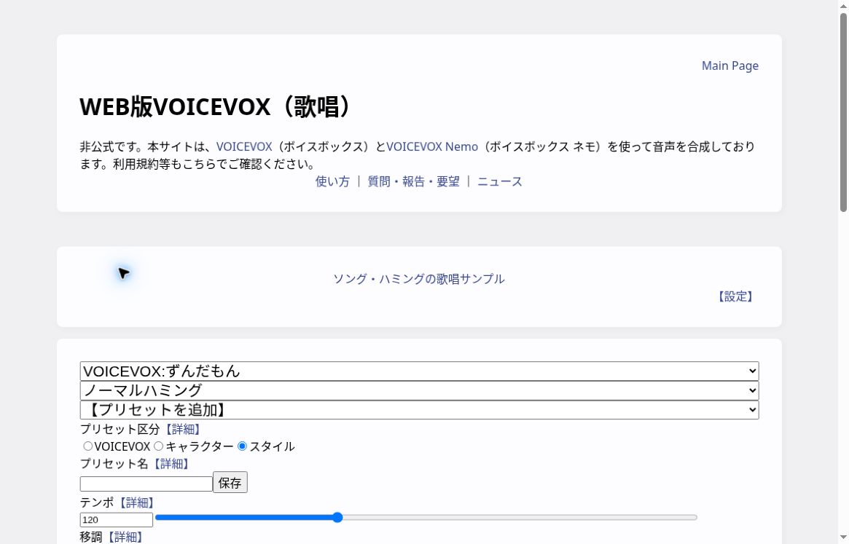Show 詳細 for プリセット区分
The width and height of the screenshot is (849, 544).
pos(183,429)
